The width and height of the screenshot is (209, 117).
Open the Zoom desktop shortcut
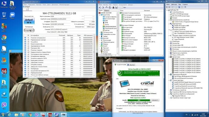[12, 16]
